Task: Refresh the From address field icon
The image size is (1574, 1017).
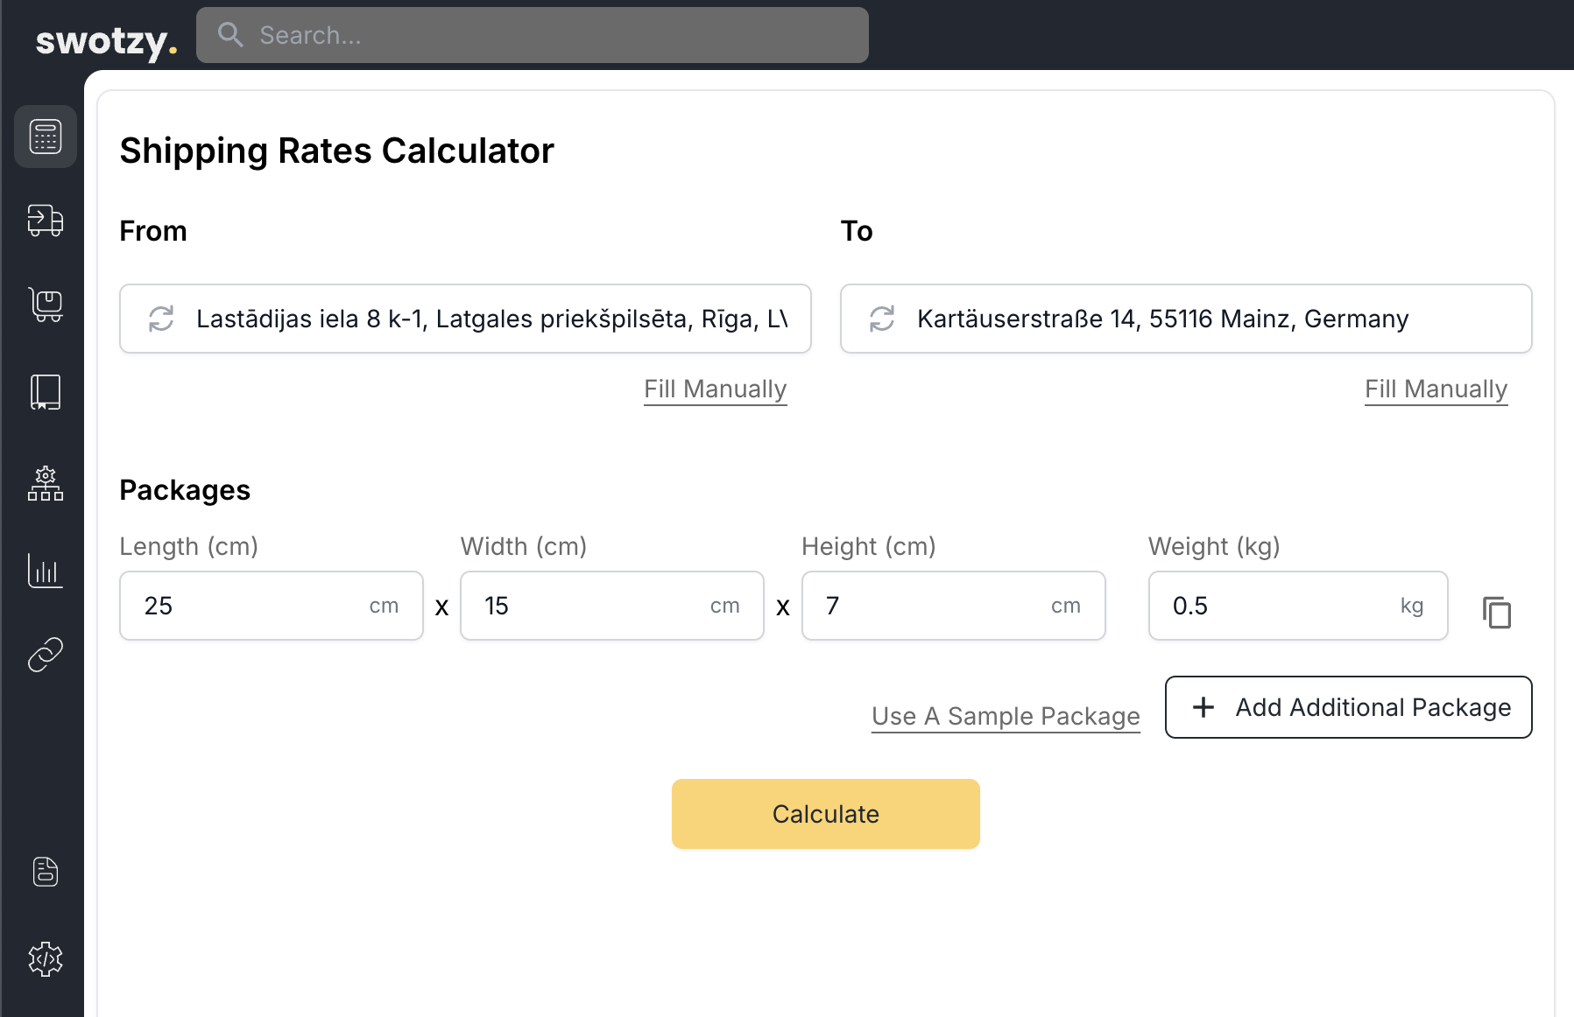Action: (161, 319)
